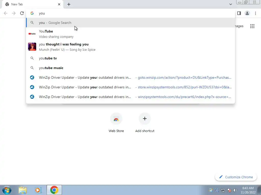Click the volume speaker tray icon
This screenshot has height=195, width=261.
click(235, 190)
